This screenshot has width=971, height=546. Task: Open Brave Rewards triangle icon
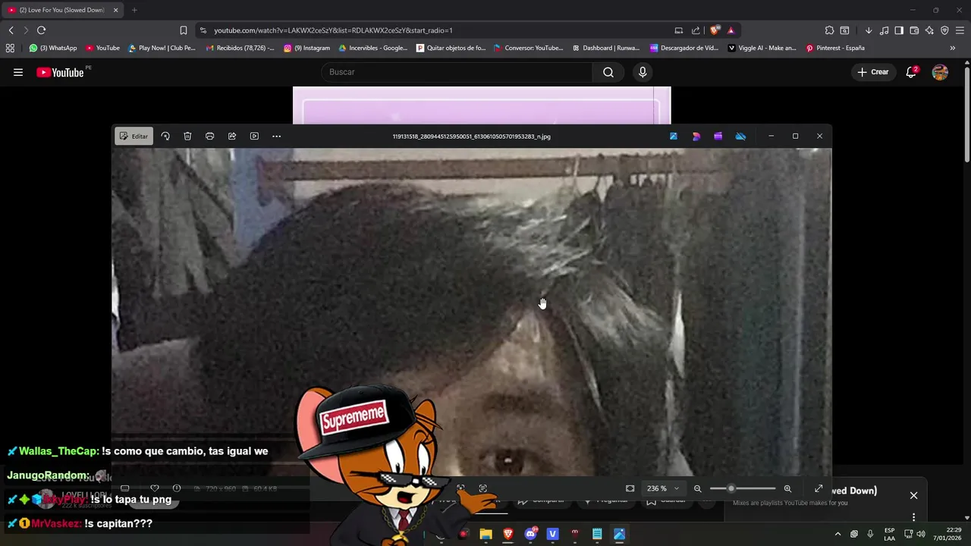(x=731, y=30)
